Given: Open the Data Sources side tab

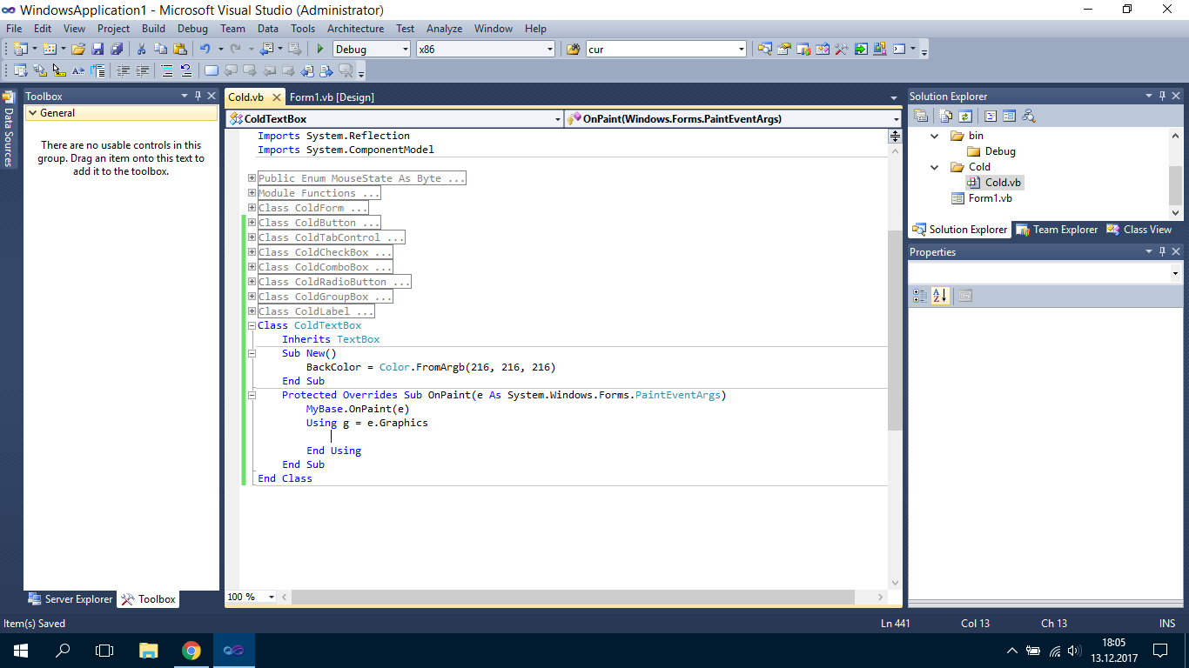Looking at the screenshot, I should [9, 129].
